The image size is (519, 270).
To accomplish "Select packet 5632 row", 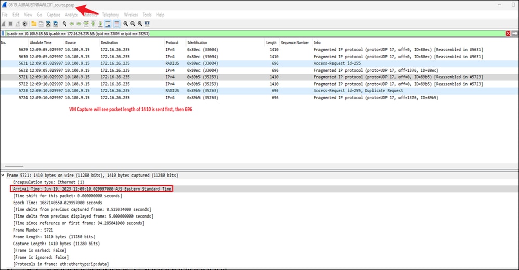I will pyautogui.click(x=260, y=70).
